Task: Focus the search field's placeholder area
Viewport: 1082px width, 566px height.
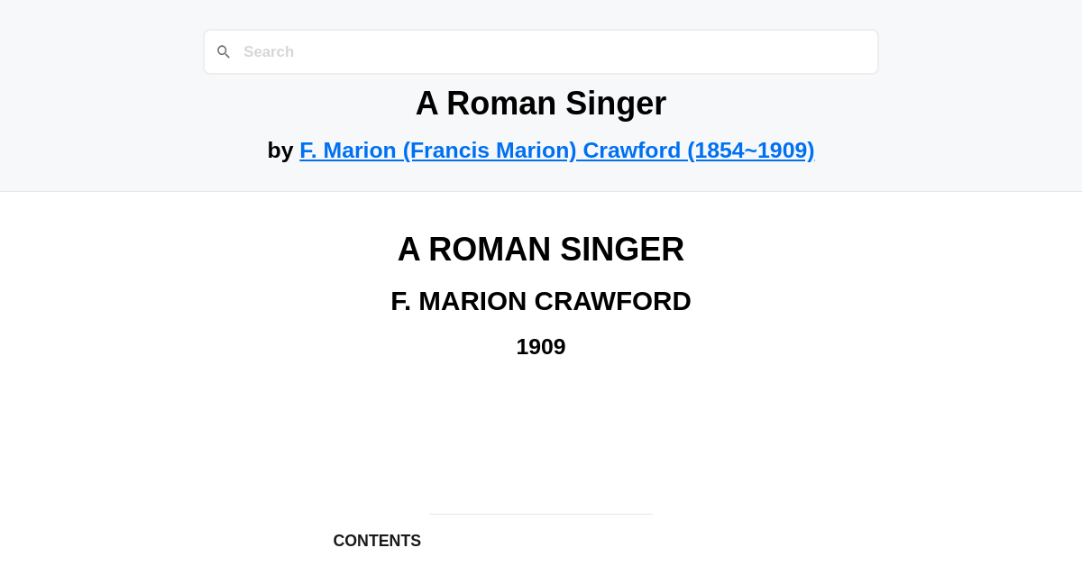Action: (268, 51)
